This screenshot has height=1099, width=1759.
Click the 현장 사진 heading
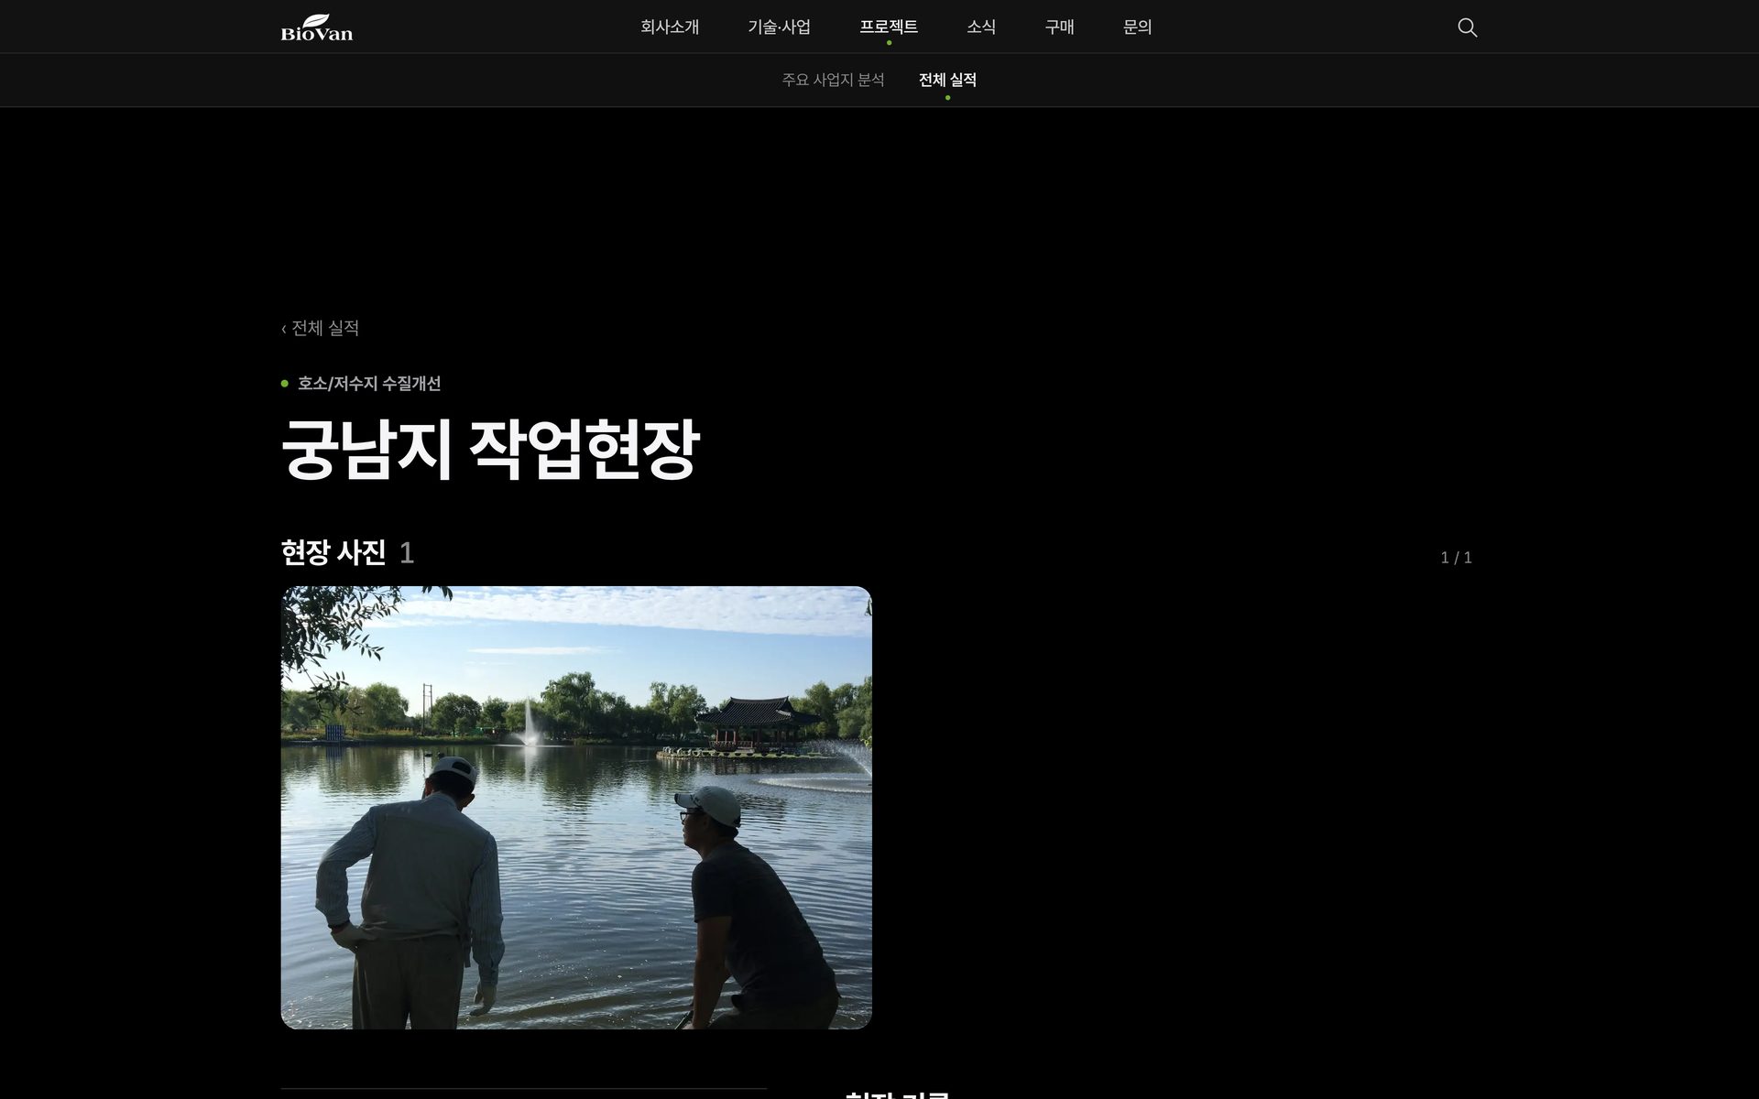coord(333,552)
